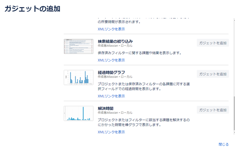
Task: Close the dialog with 閉じる
Action: 223,145
